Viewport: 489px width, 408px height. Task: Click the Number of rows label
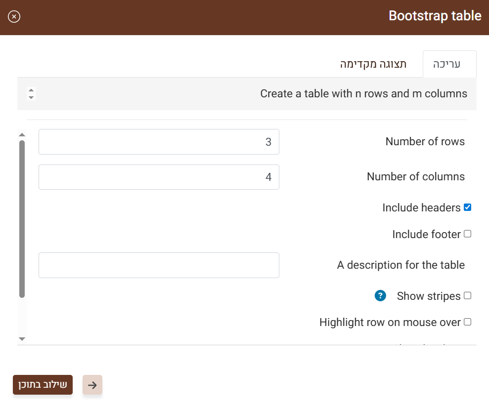[x=425, y=142]
